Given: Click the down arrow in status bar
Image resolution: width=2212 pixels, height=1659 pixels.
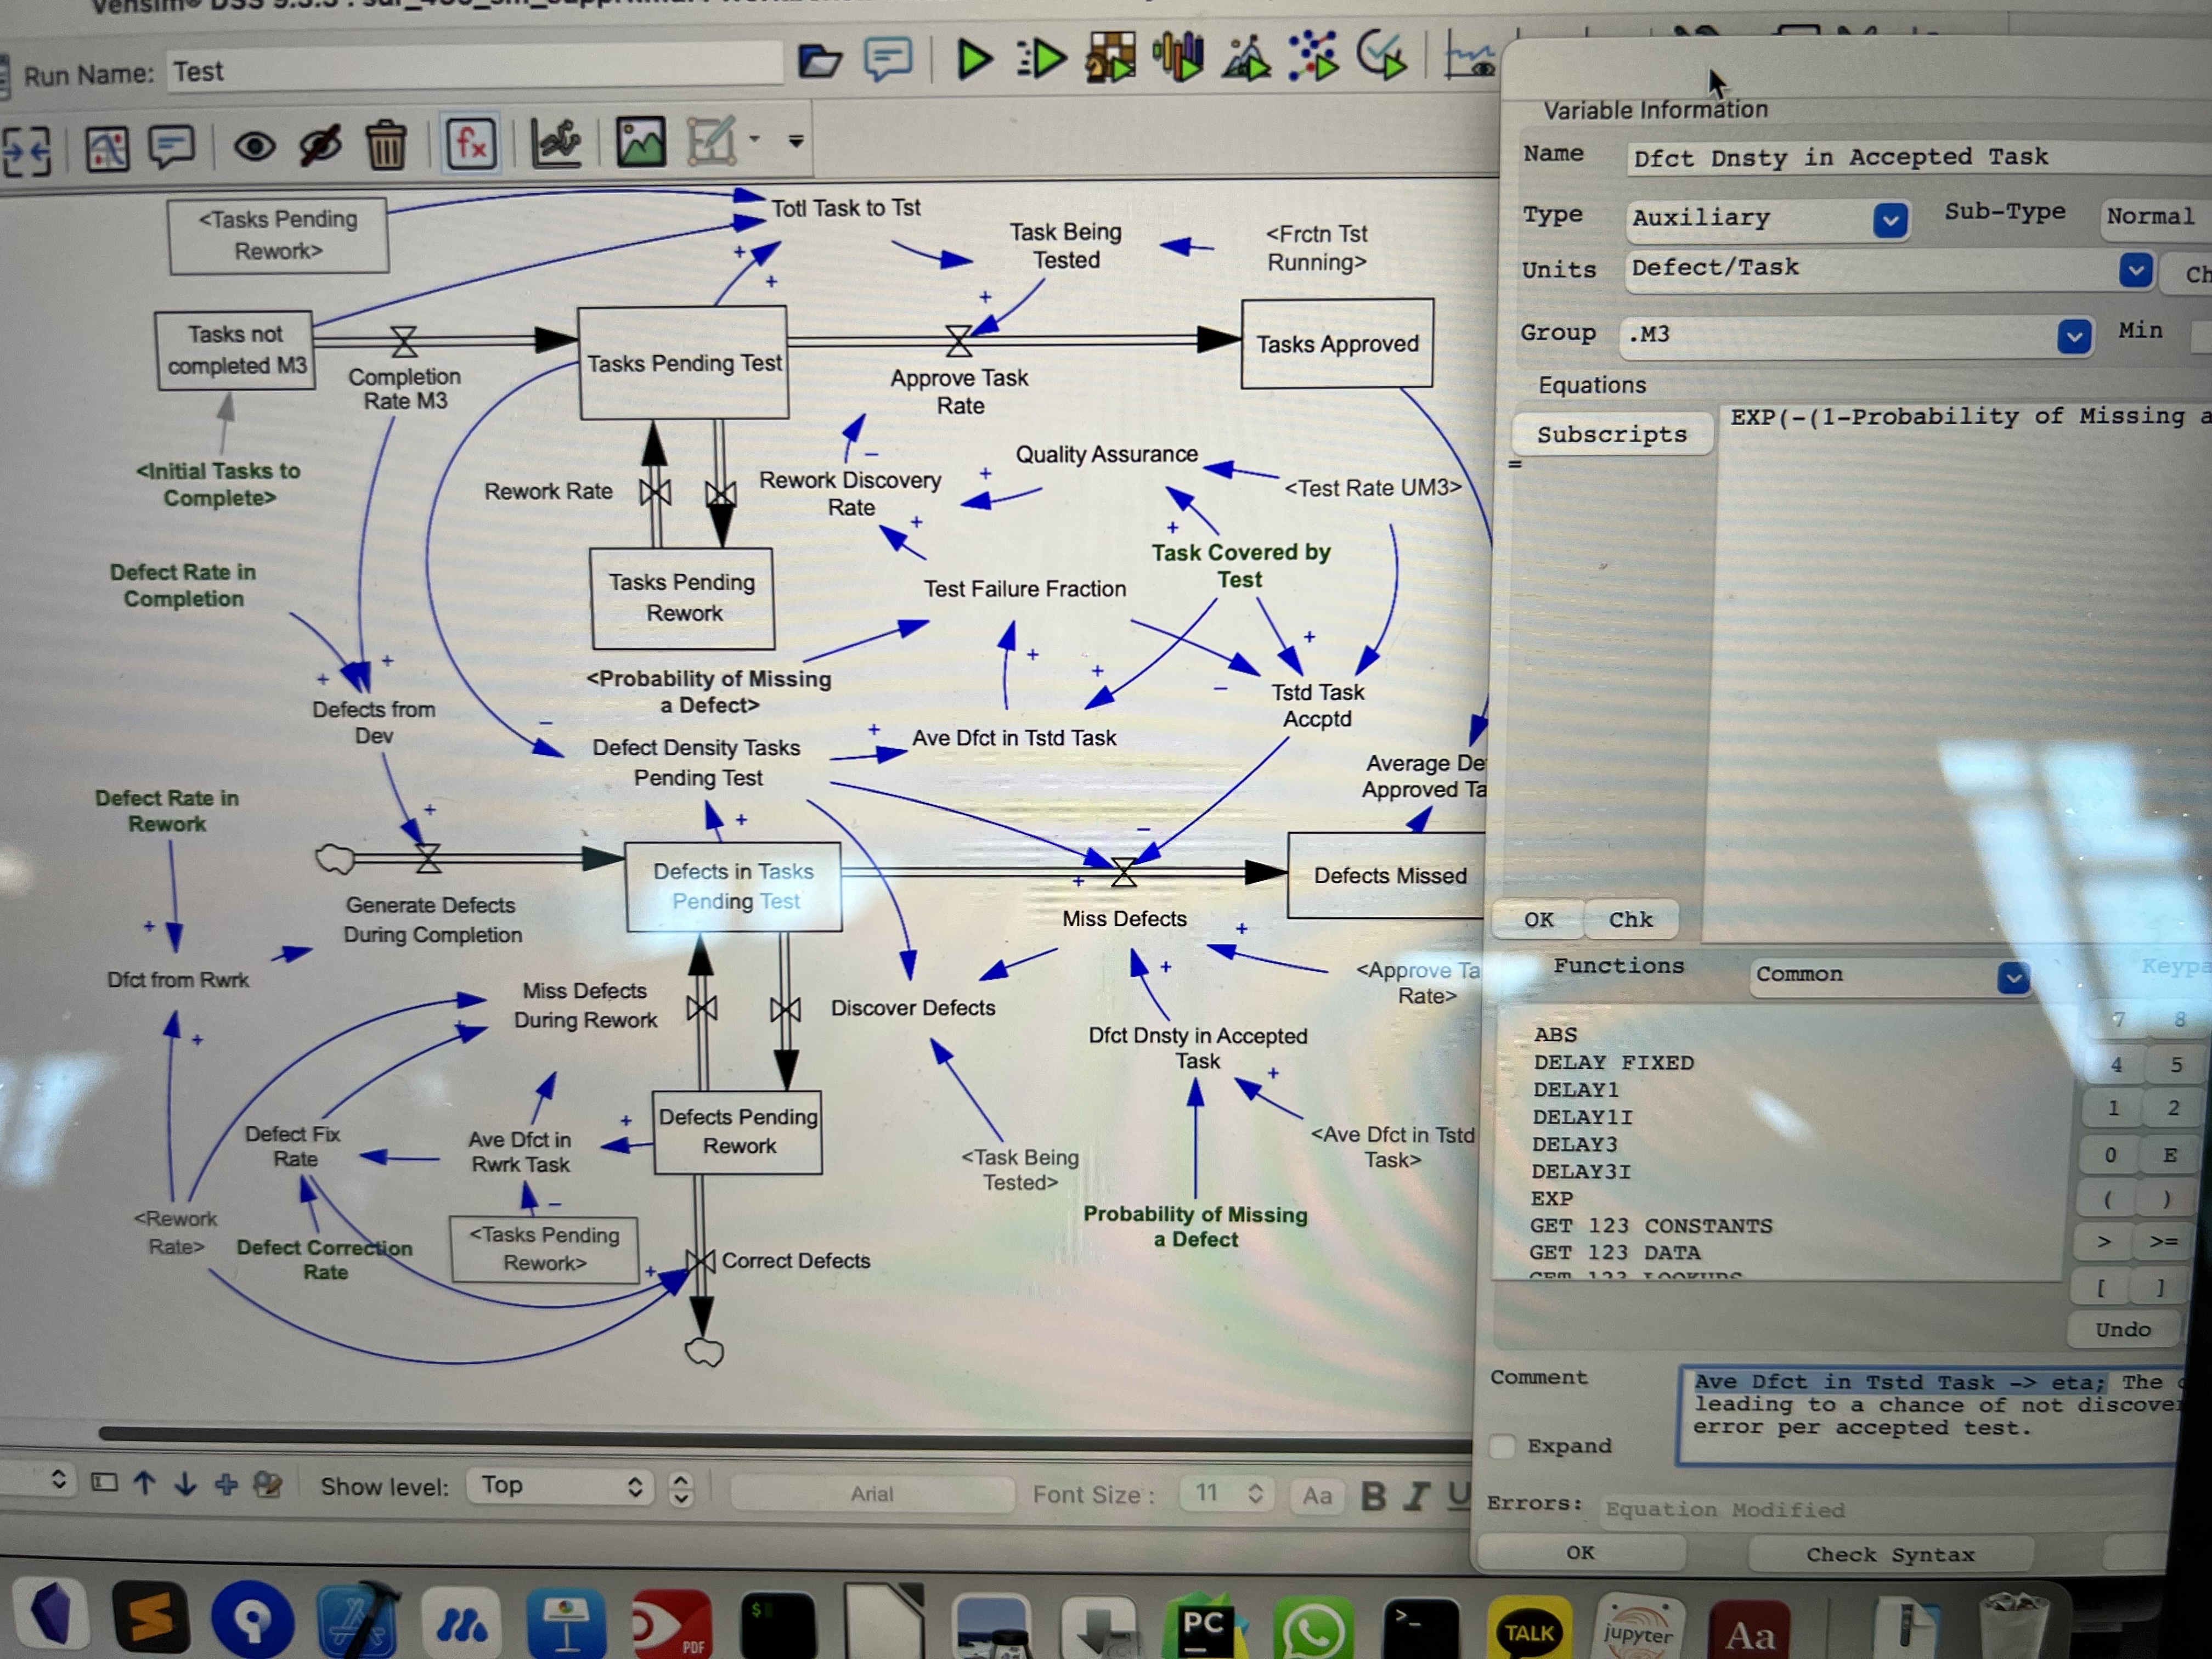Looking at the screenshot, I should point(185,1484).
